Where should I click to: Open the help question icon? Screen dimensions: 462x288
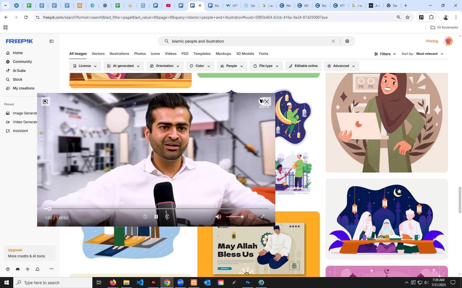pyautogui.click(x=8, y=269)
